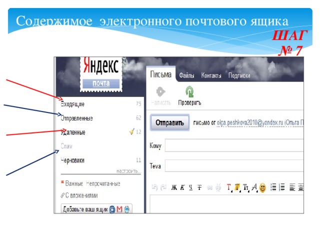Insert a bulleted list
320x240 pixels.
(273, 187)
